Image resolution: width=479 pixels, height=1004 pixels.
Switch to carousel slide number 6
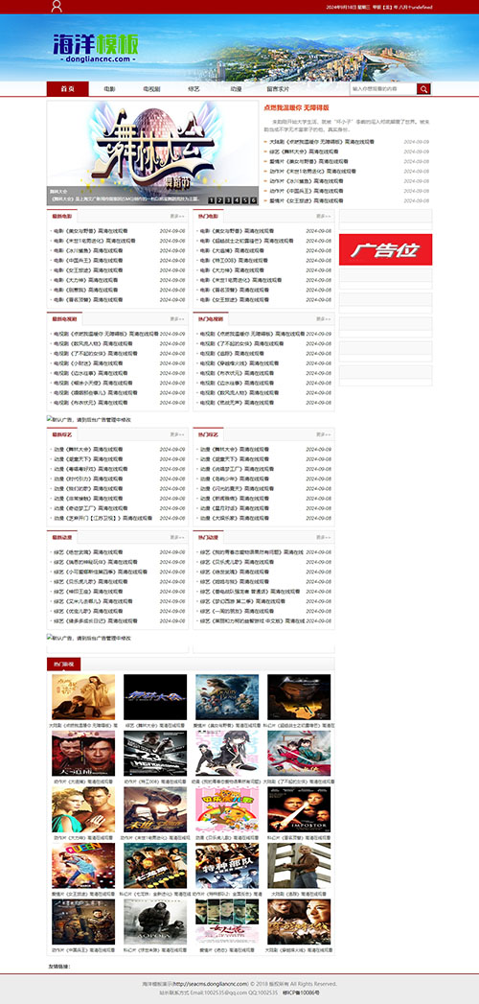click(253, 200)
